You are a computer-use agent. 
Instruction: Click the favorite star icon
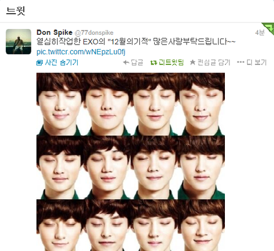pos(192,62)
